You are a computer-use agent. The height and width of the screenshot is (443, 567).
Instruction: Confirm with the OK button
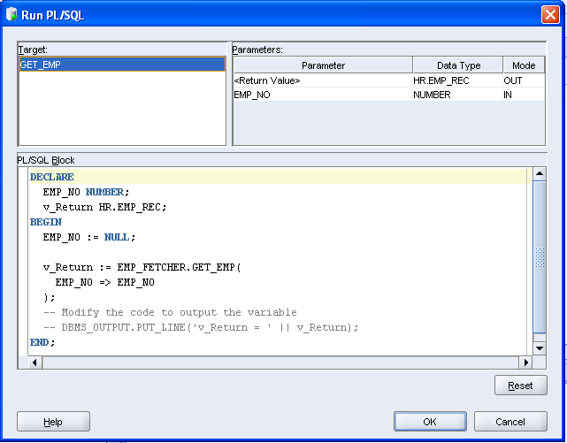[430, 422]
